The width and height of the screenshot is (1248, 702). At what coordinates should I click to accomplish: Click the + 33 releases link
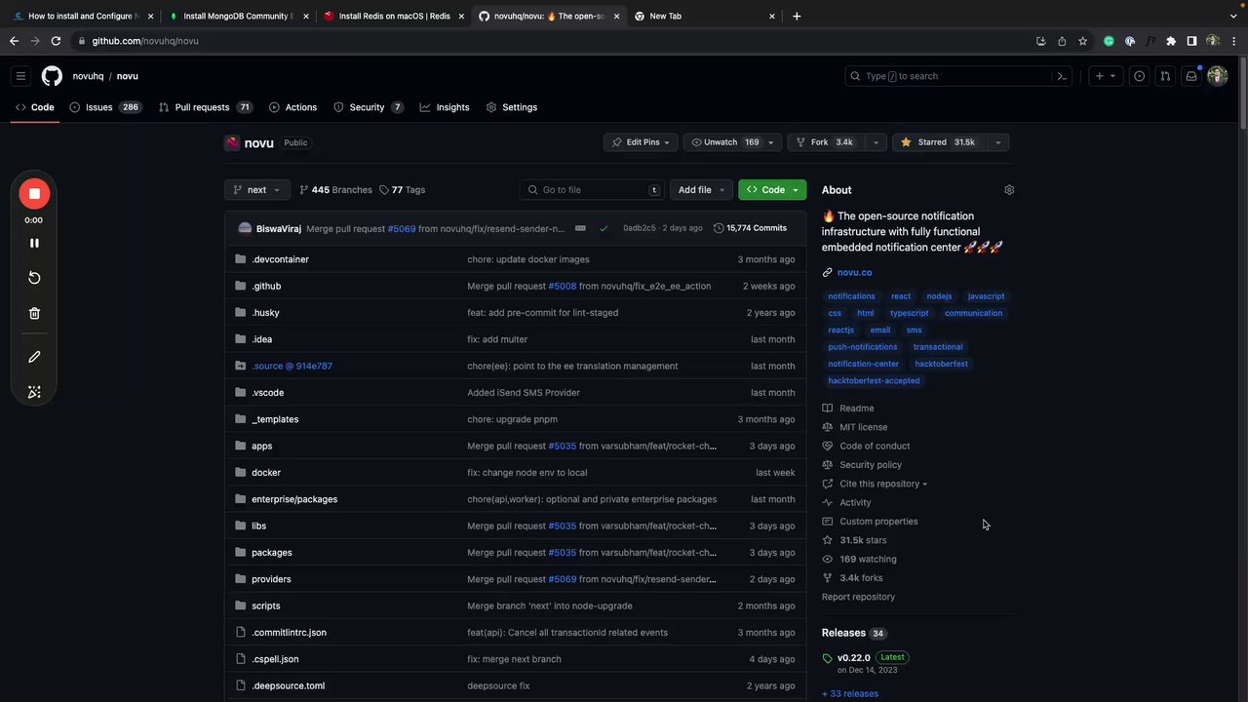(850, 694)
